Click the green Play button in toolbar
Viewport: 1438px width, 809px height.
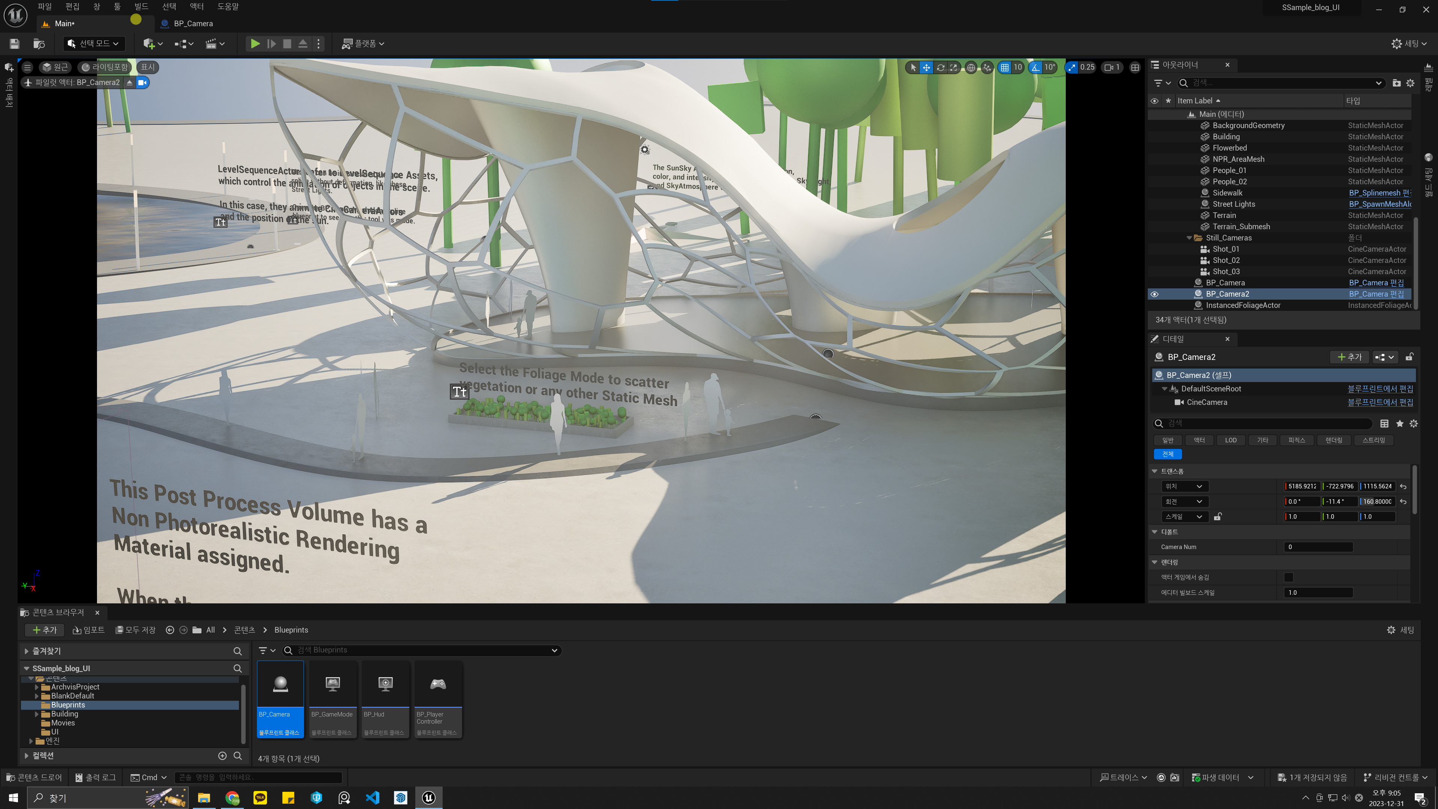pyautogui.click(x=255, y=43)
